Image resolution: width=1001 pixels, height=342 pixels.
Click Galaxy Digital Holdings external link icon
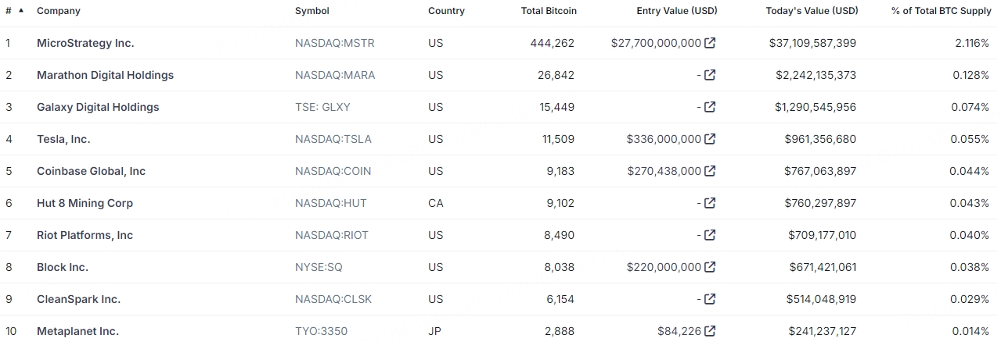coord(710,107)
